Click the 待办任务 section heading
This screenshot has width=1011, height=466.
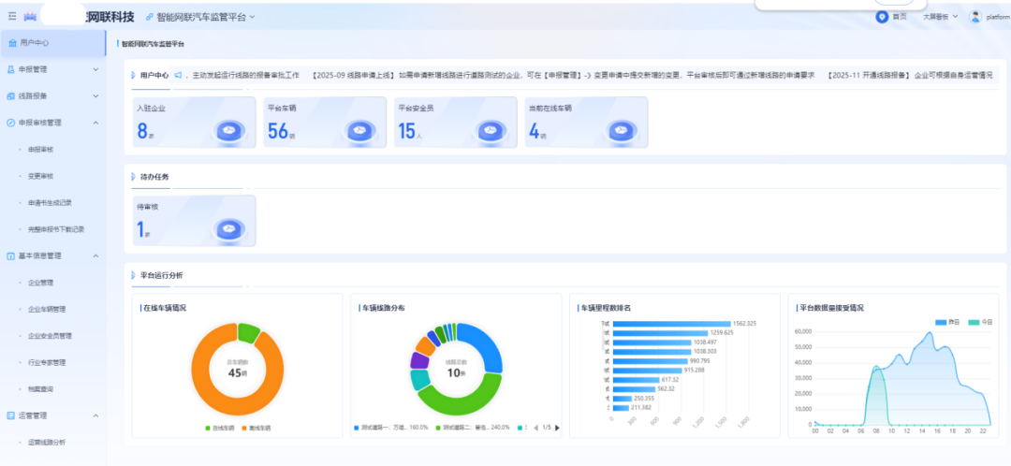click(x=154, y=176)
